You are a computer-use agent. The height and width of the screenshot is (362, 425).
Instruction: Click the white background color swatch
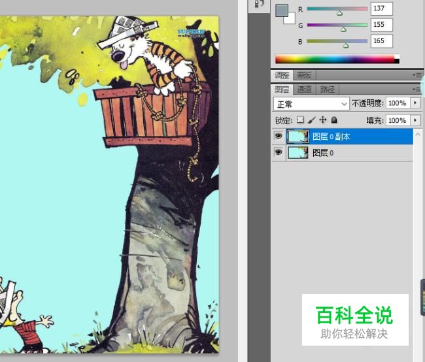[x=291, y=20]
